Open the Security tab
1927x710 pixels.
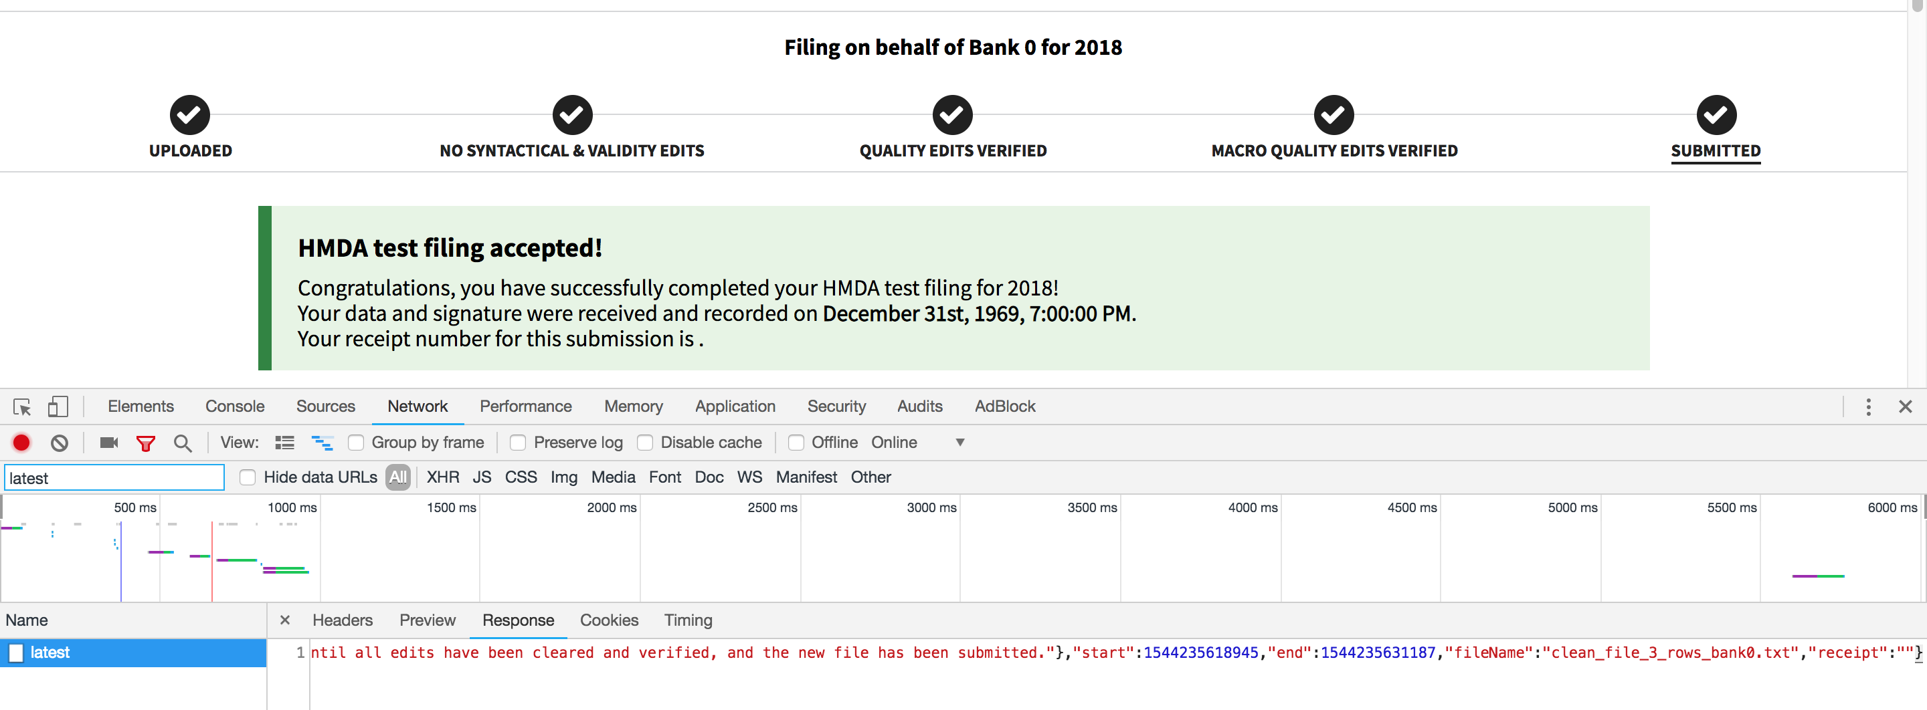836,406
